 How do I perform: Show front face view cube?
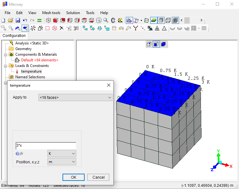pos(56,20)
